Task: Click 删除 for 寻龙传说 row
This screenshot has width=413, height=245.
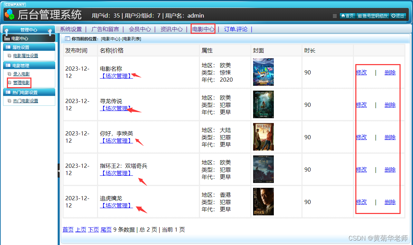Action: (390, 105)
